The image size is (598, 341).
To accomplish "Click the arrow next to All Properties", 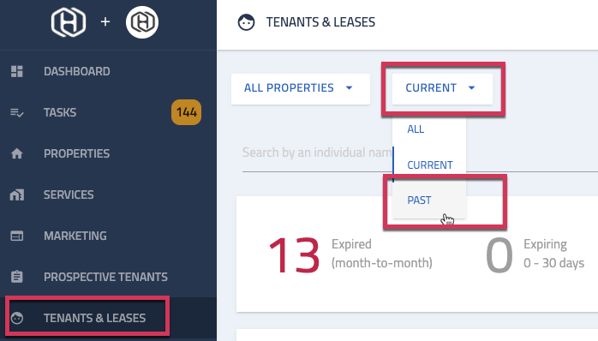I will coord(349,88).
